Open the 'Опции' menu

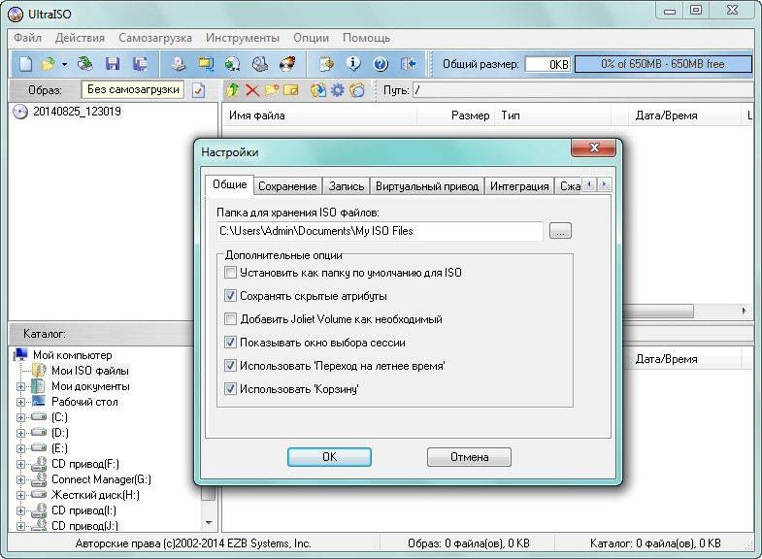coord(311,38)
